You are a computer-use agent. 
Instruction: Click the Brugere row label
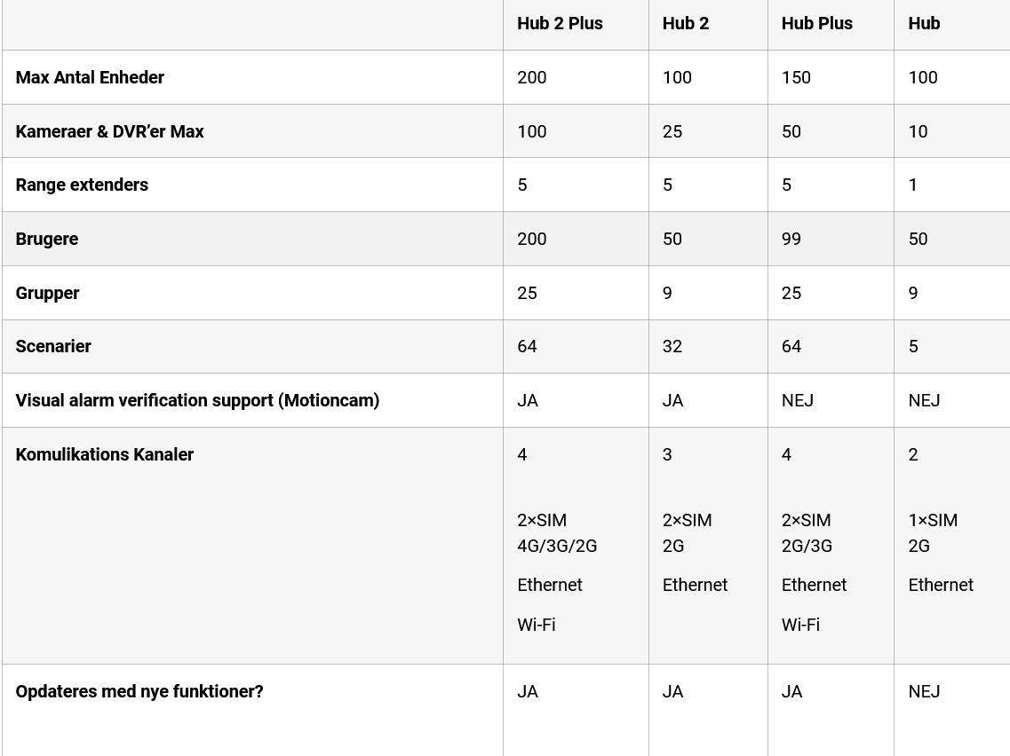(x=47, y=239)
